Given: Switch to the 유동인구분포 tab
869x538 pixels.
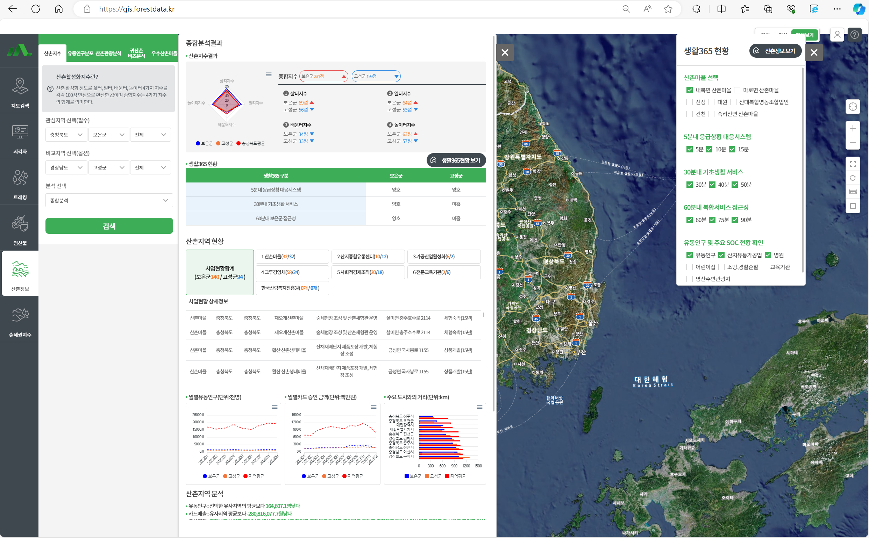Looking at the screenshot, I should [x=80, y=53].
